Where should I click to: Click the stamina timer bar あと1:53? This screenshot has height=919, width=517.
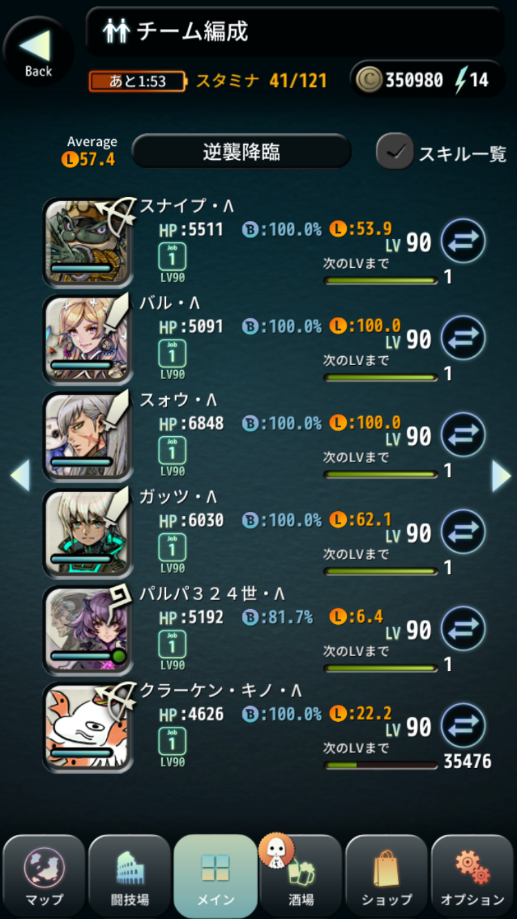click(137, 81)
